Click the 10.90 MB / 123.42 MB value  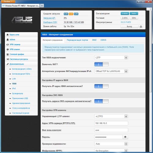coord(74,22)
